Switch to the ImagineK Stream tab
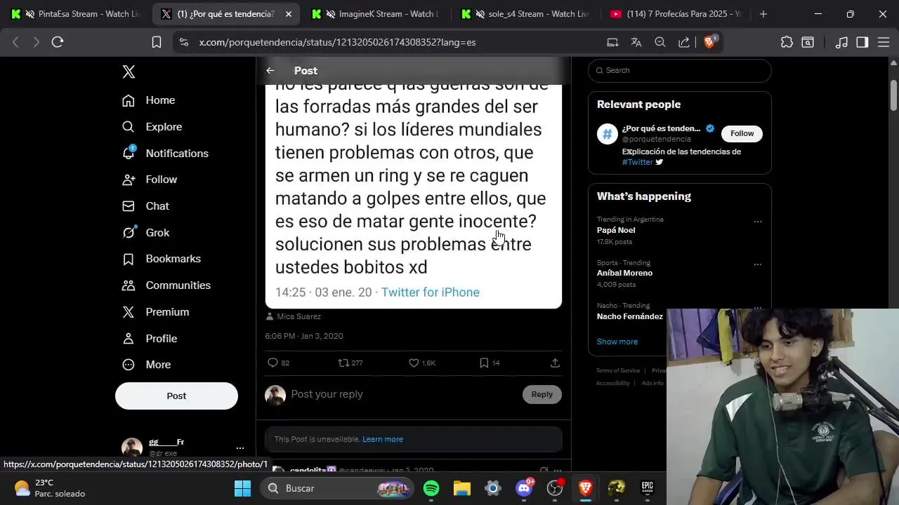The image size is (899, 505). pos(375,14)
